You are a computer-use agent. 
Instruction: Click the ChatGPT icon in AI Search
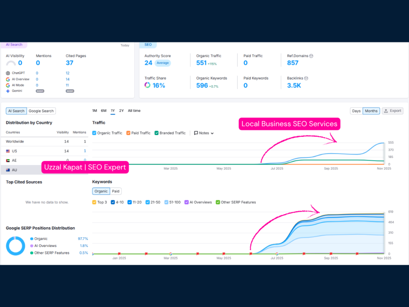[x=8, y=73]
